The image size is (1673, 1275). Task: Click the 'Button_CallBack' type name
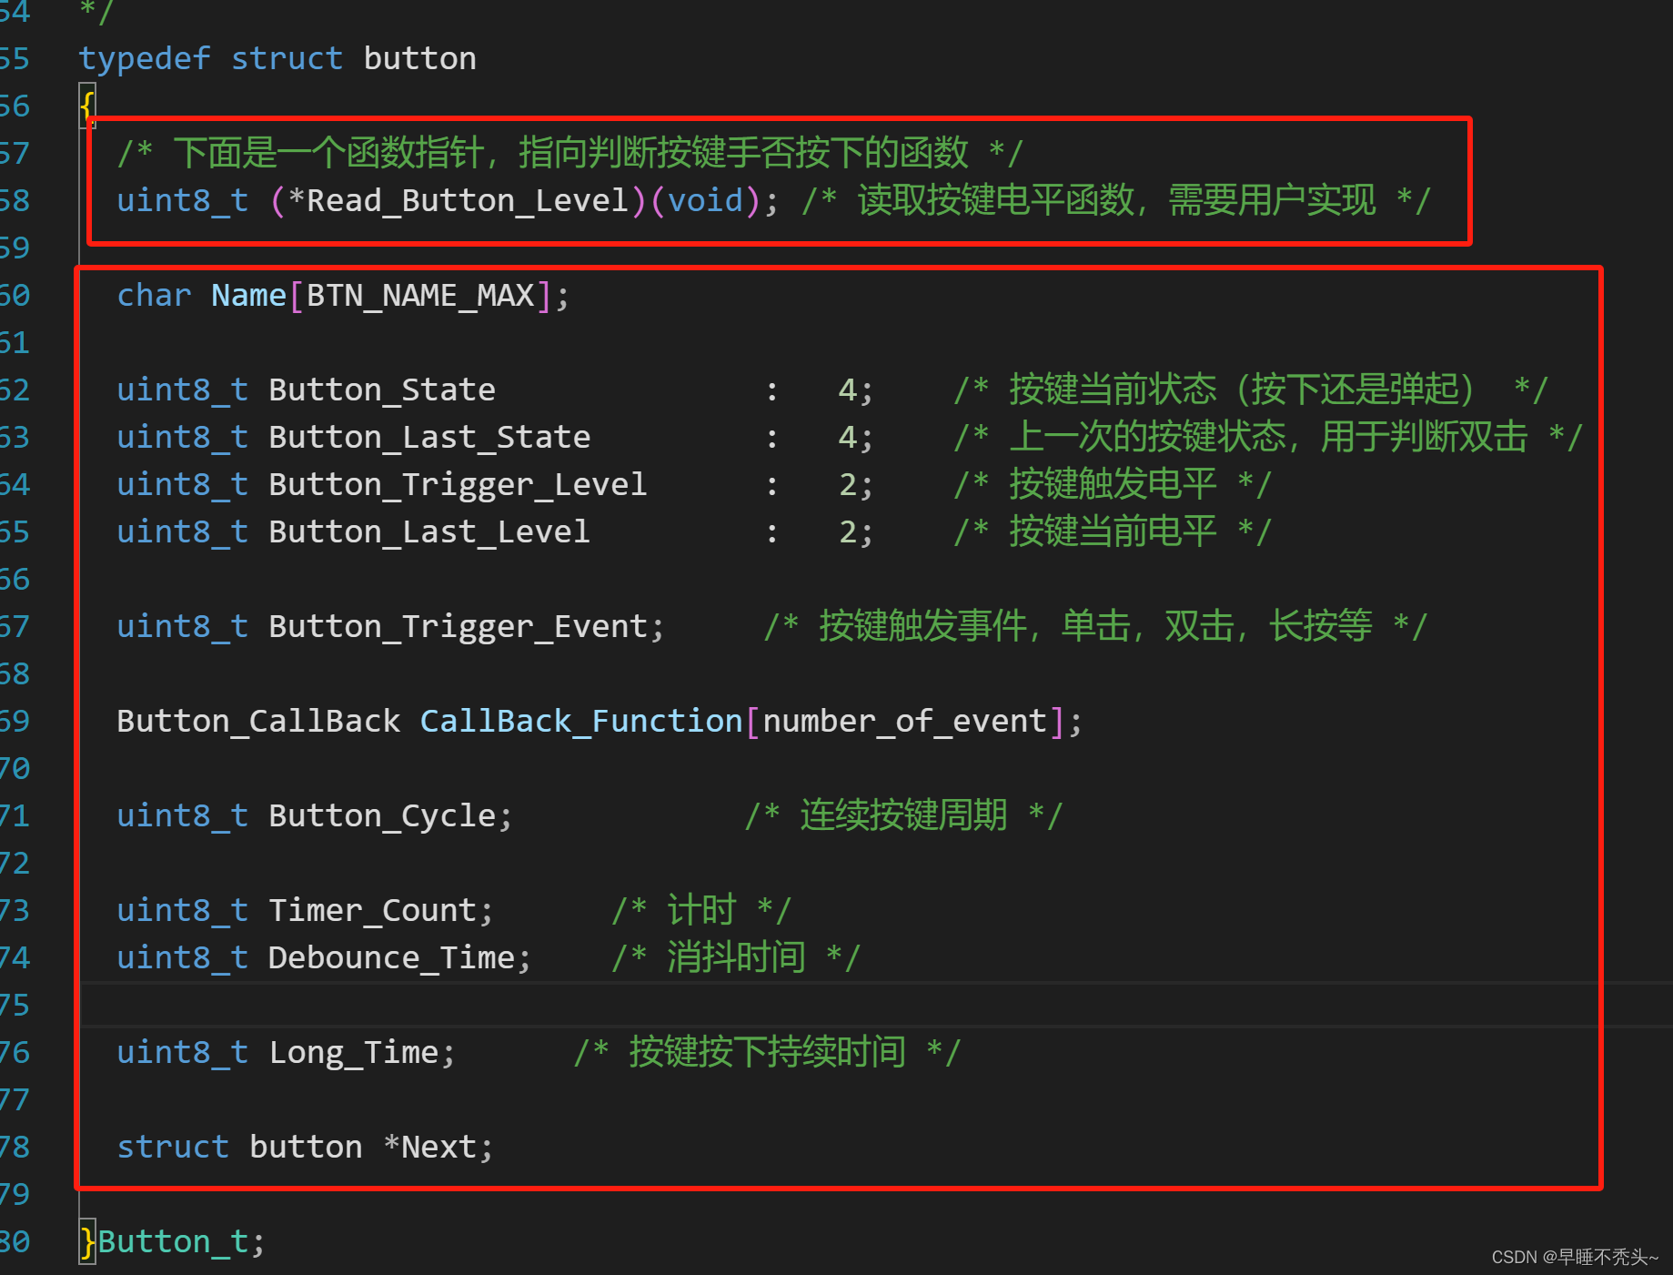[x=258, y=722]
